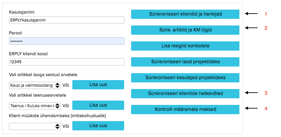Focus the Kasutajanimi text field
Viewport: 281px width, 137px height.
[x=67, y=20]
